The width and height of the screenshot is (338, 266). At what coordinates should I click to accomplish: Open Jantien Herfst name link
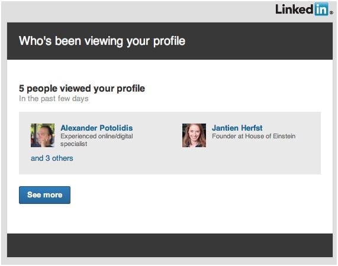coord(237,128)
